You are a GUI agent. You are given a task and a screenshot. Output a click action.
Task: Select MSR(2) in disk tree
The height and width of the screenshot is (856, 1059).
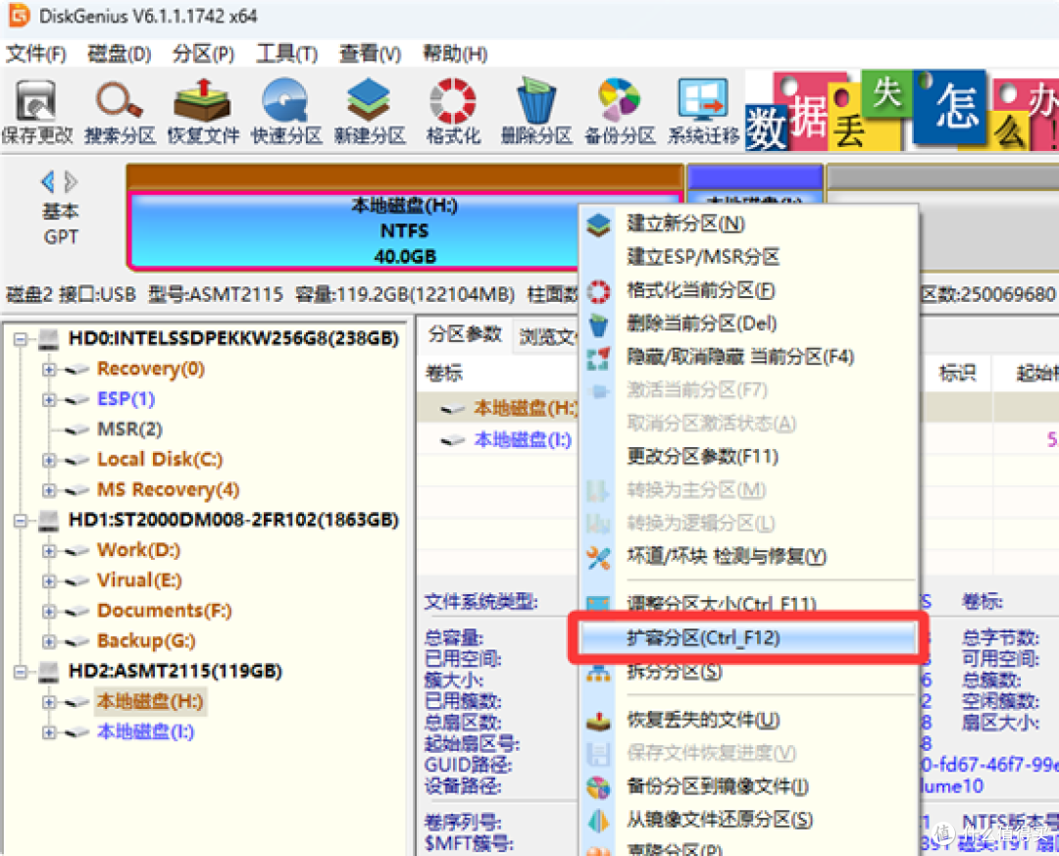[x=129, y=429]
